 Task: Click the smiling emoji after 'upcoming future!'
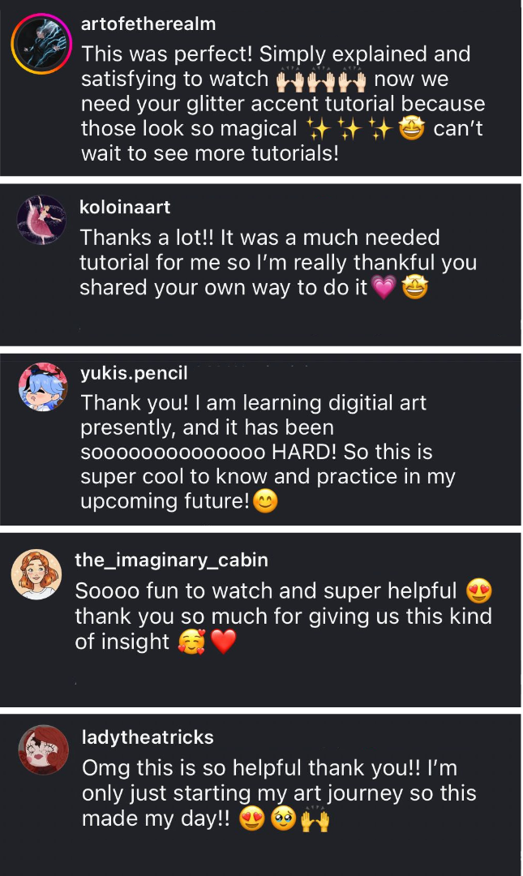click(265, 501)
